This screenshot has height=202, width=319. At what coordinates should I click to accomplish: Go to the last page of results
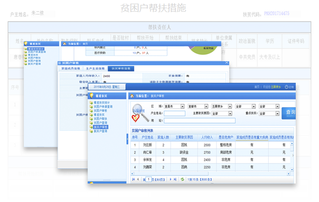pos(175,179)
